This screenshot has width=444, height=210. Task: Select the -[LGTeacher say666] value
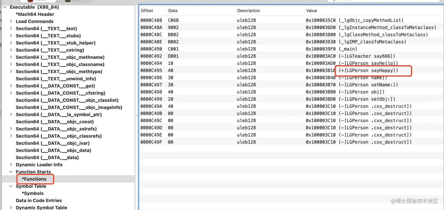351,56
